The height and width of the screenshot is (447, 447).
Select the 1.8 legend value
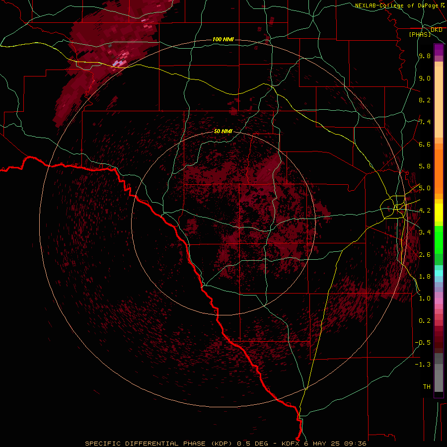(425, 277)
